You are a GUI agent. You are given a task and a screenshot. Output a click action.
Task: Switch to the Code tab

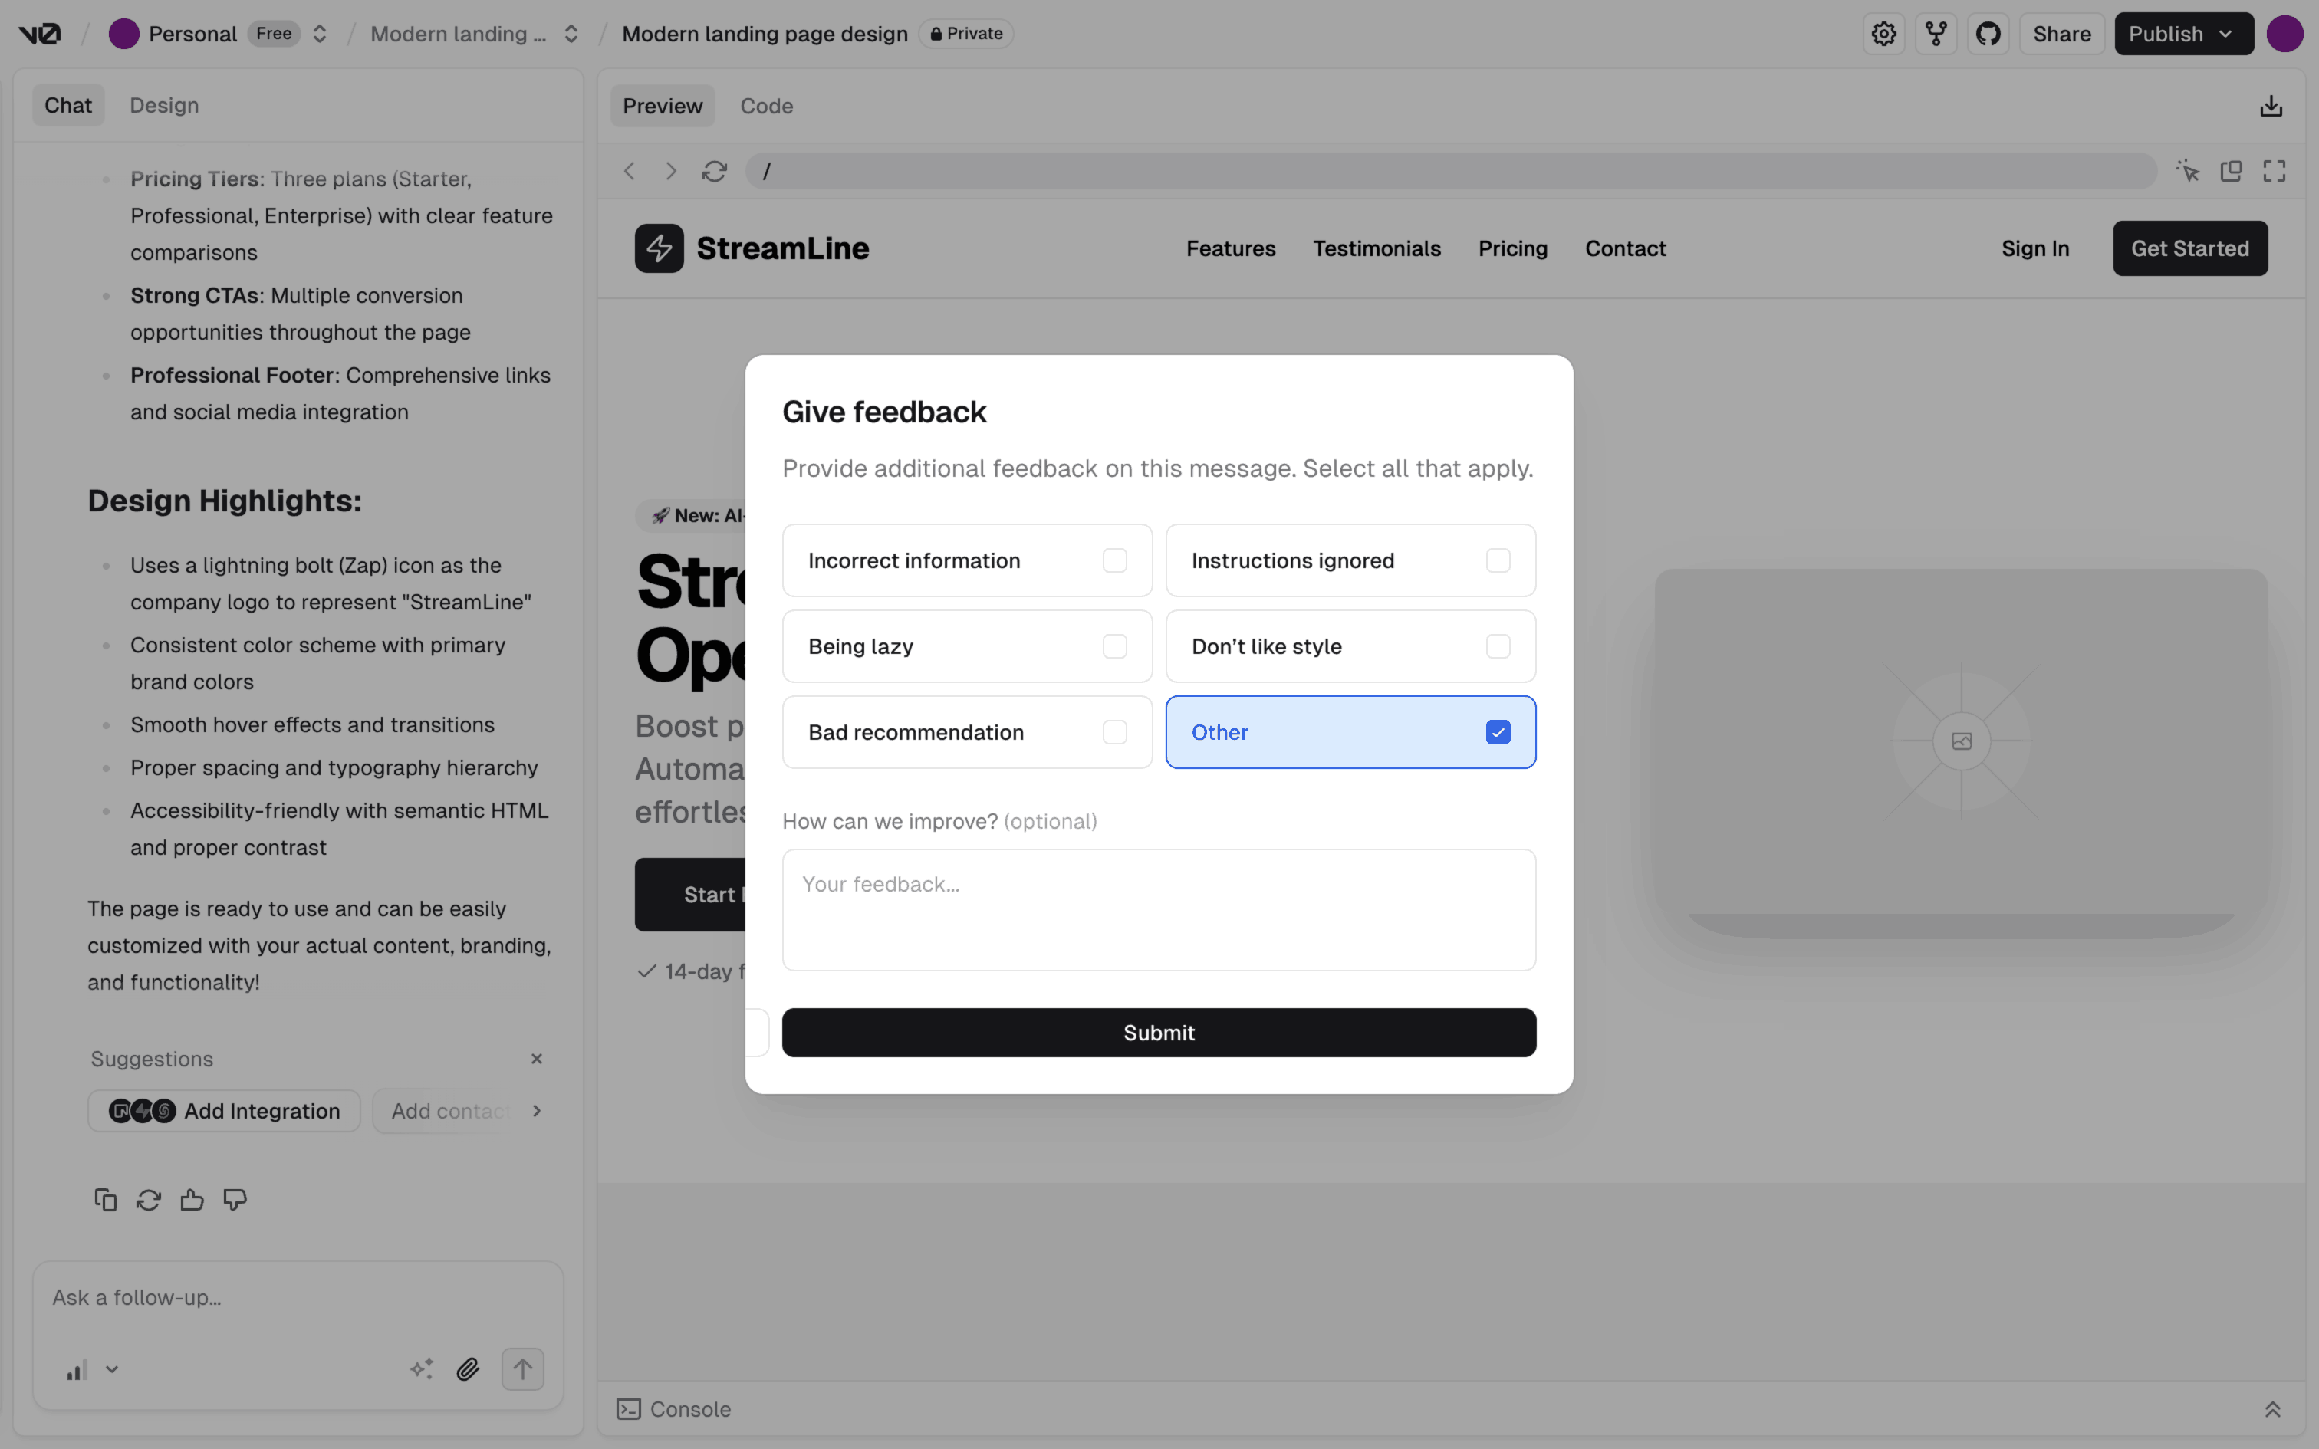(x=765, y=107)
